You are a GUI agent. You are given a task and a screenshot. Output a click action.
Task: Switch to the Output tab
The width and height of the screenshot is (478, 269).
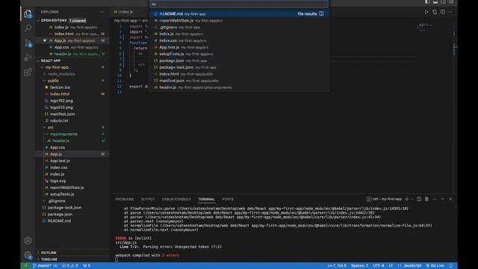[x=148, y=200]
